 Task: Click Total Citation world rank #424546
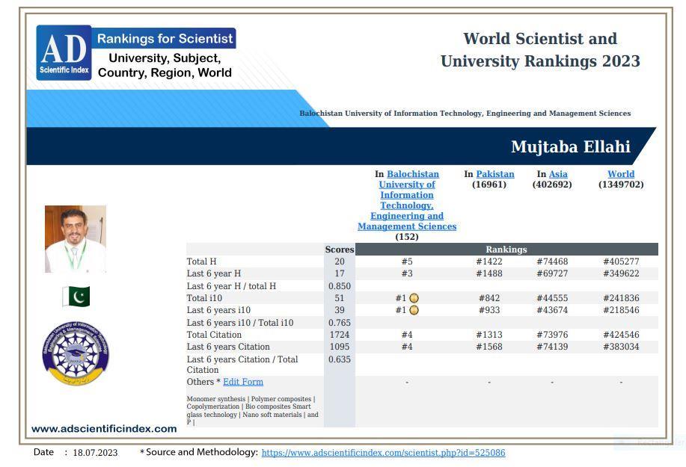(x=621, y=335)
